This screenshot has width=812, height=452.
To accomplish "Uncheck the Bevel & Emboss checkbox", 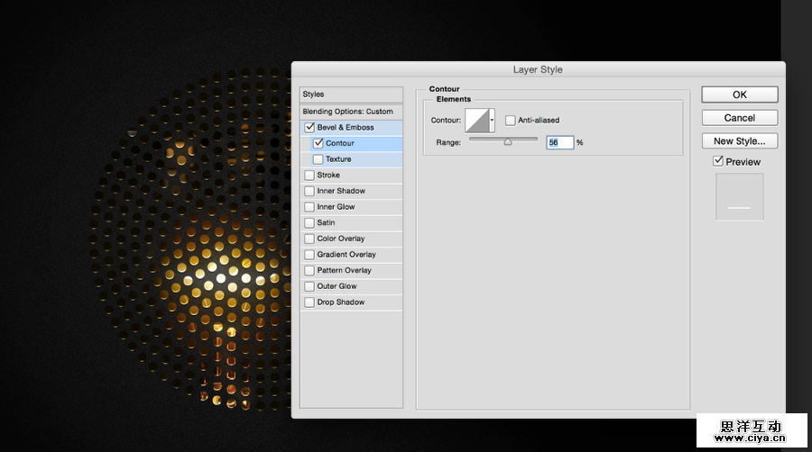I will tap(310, 127).
